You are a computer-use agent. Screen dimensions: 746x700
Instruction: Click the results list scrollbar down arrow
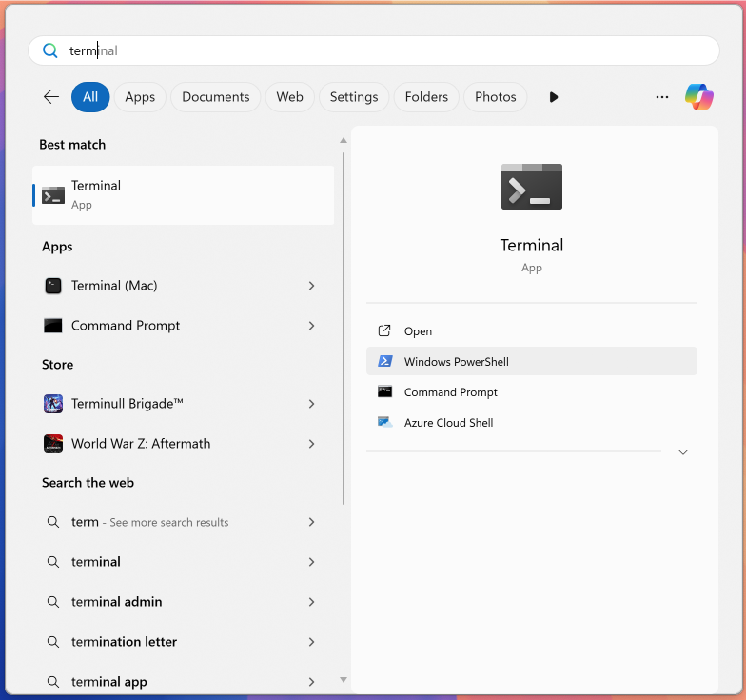(x=344, y=680)
